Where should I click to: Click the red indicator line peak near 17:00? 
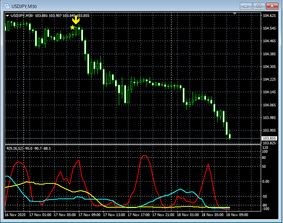point(144,155)
